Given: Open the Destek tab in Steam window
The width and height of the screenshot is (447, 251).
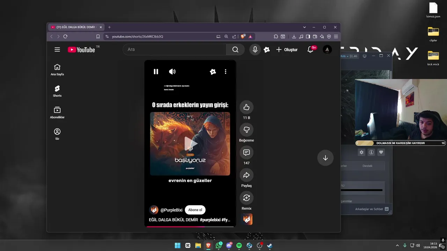Looking at the screenshot, I should click(x=367, y=166).
